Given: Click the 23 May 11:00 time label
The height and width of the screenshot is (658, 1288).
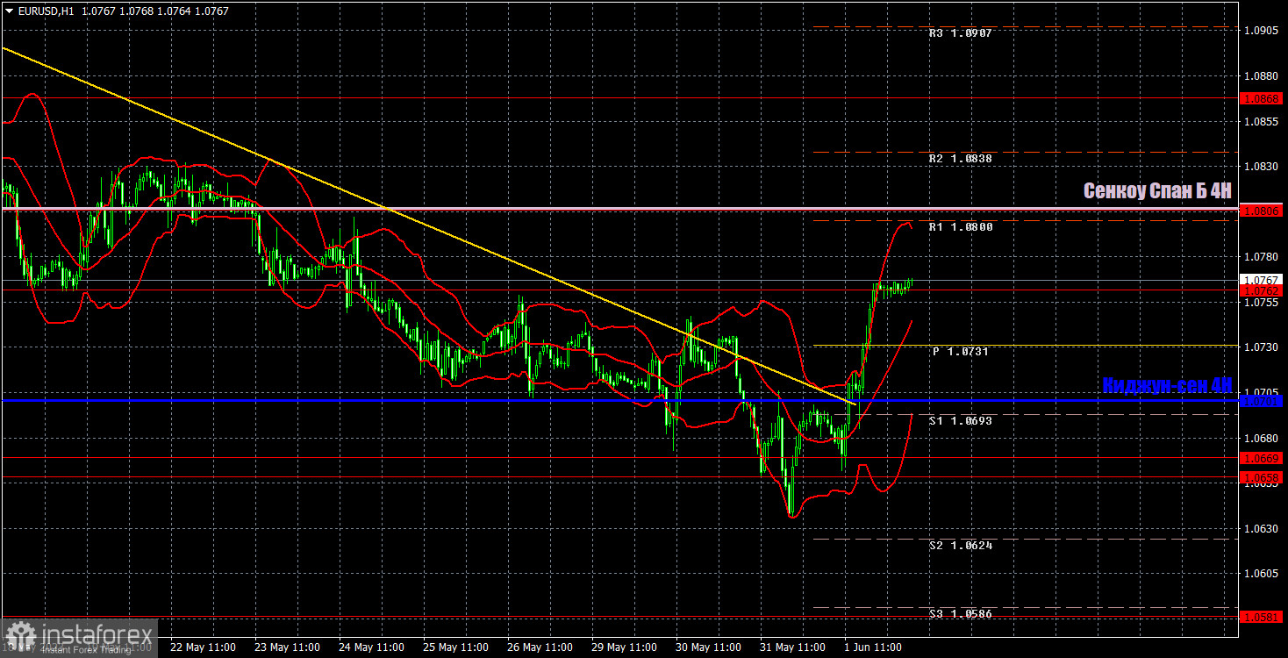Looking at the screenshot, I should click(287, 647).
